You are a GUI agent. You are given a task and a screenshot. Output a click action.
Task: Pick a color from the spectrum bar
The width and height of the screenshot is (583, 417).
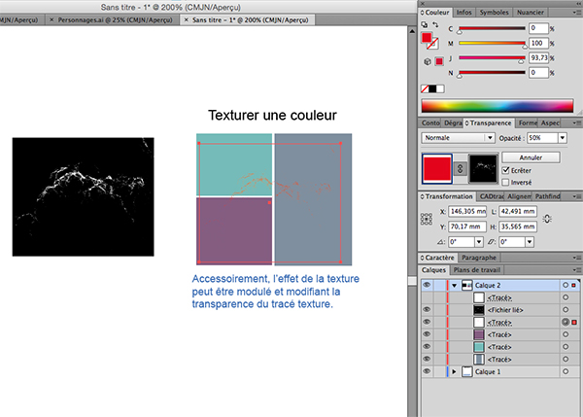click(x=496, y=105)
